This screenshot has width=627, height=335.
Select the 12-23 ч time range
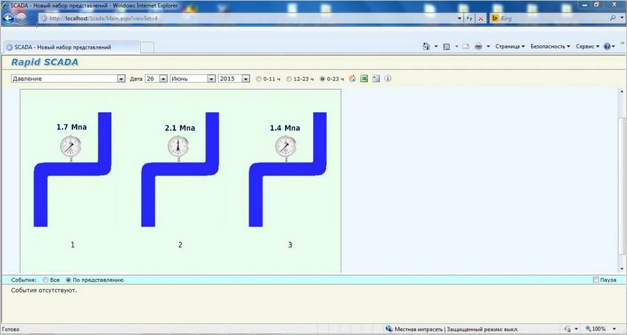(x=290, y=79)
